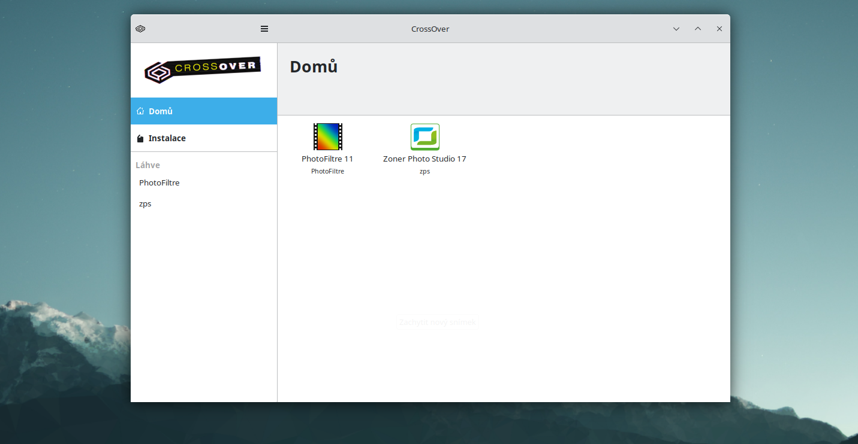Open the Instalace sidebar section
858x444 pixels.
pyautogui.click(x=204, y=138)
